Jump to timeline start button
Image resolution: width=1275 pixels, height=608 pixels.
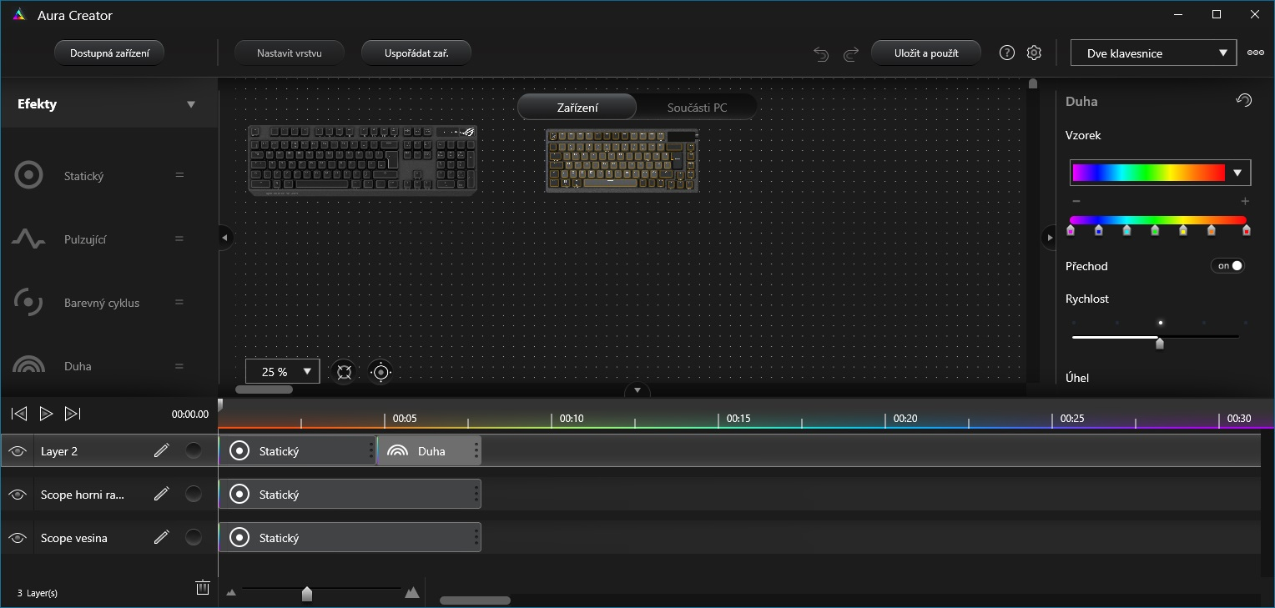tap(19, 414)
